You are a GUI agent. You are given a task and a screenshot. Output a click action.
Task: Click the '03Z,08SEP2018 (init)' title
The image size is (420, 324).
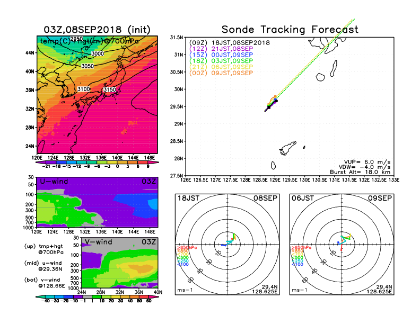(97, 30)
